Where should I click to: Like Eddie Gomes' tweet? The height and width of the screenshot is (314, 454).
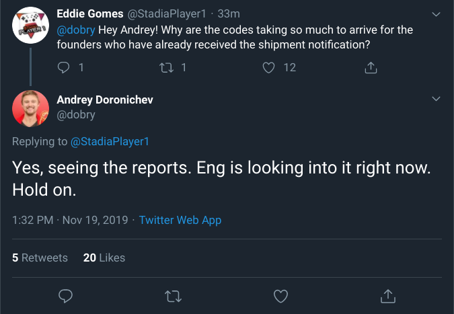(269, 67)
